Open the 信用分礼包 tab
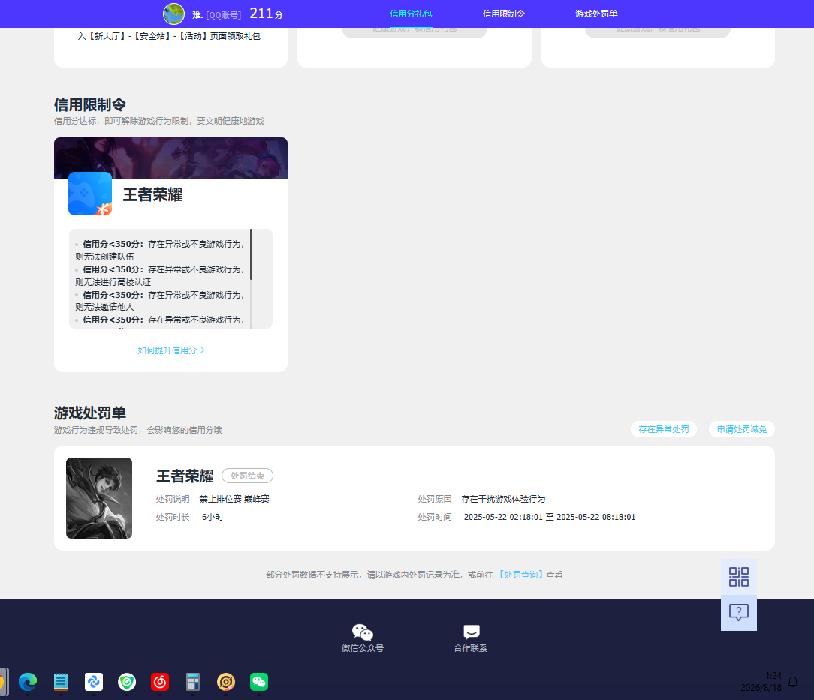 point(411,14)
